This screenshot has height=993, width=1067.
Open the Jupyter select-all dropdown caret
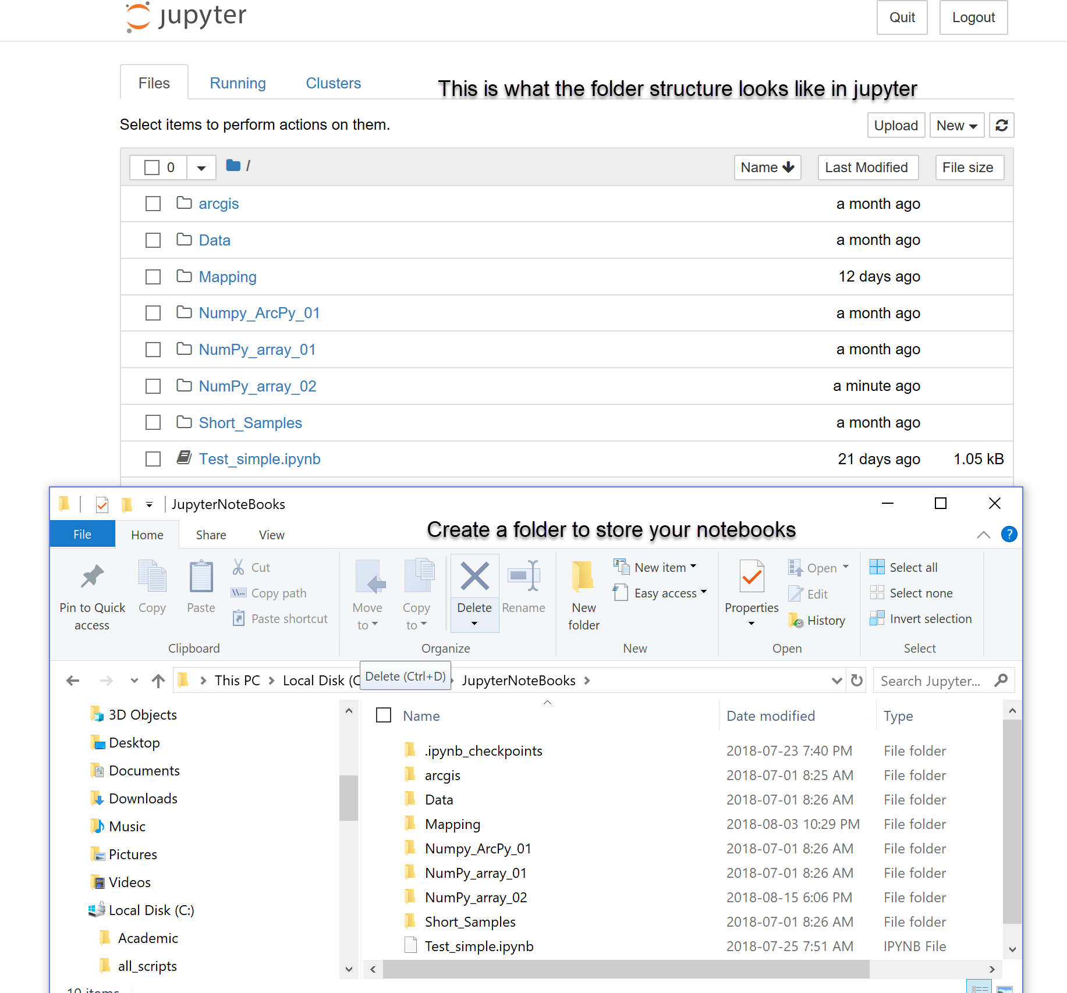[201, 168]
